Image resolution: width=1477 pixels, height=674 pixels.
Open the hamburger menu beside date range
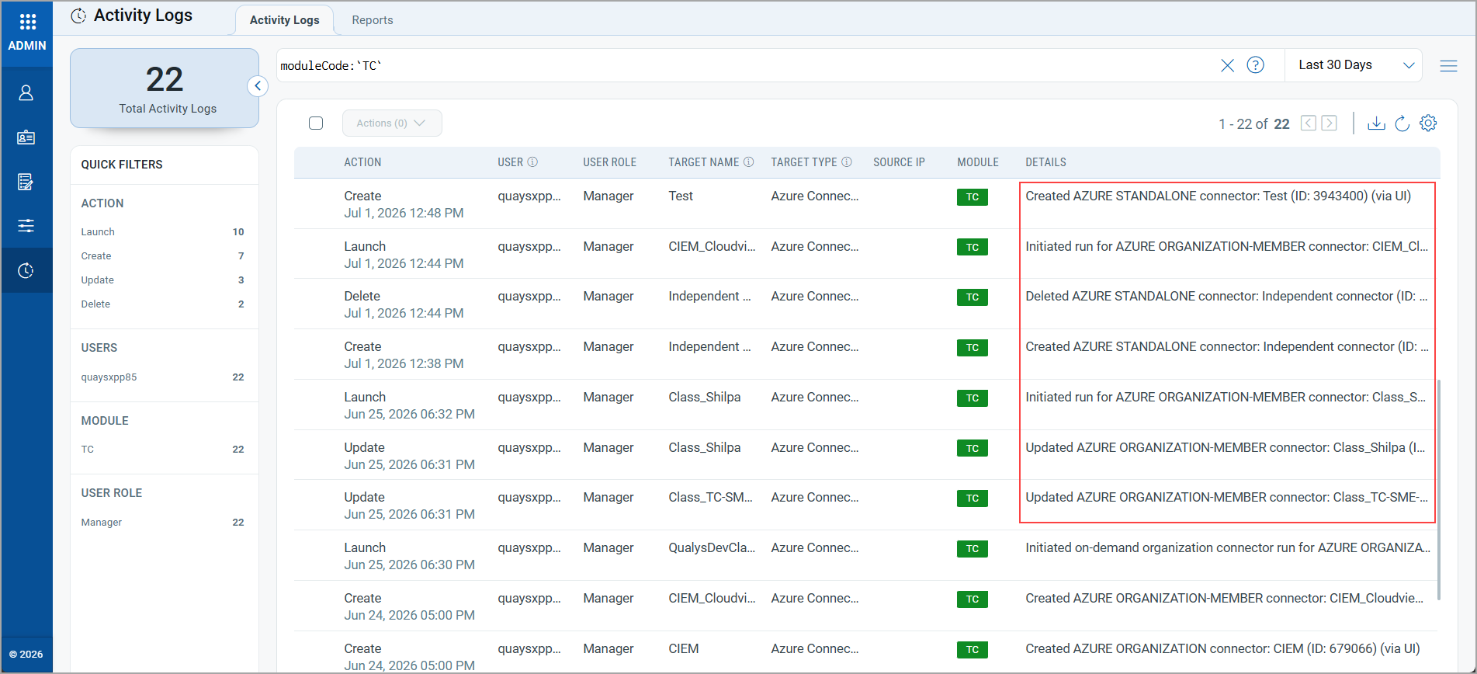(x=1448, y=66)
